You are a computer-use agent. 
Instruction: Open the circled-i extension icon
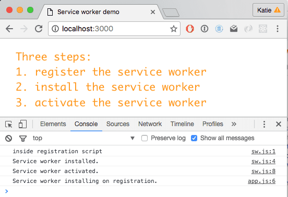[204, 29]
